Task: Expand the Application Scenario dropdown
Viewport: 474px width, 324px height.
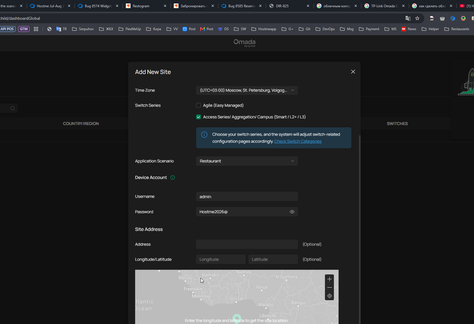Action: (247, 161)
